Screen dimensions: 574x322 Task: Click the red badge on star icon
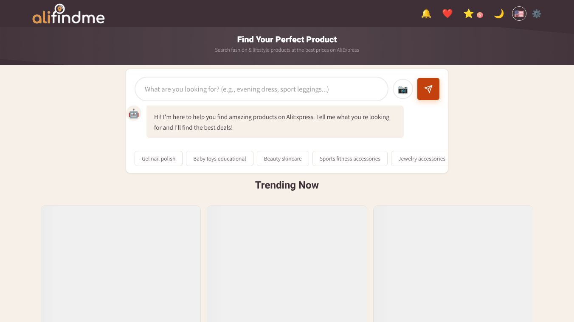(480, 15)
